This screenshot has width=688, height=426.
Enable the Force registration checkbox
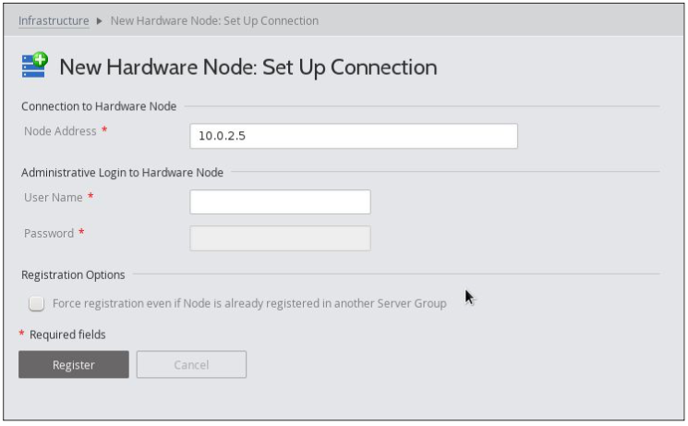36,303
